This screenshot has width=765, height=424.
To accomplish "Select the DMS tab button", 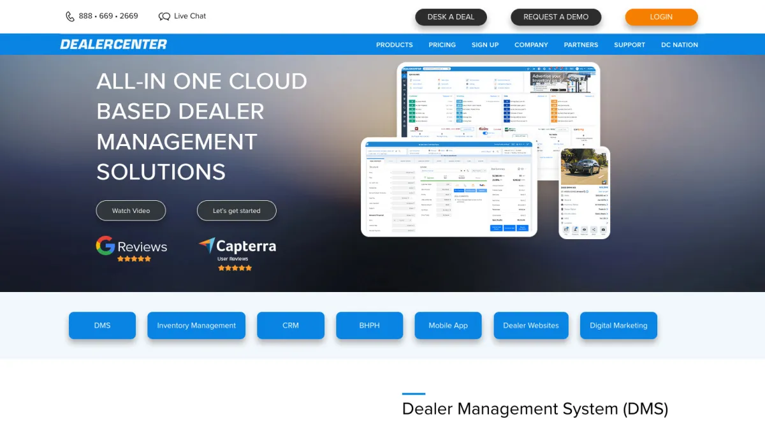I will click(102, 325).
